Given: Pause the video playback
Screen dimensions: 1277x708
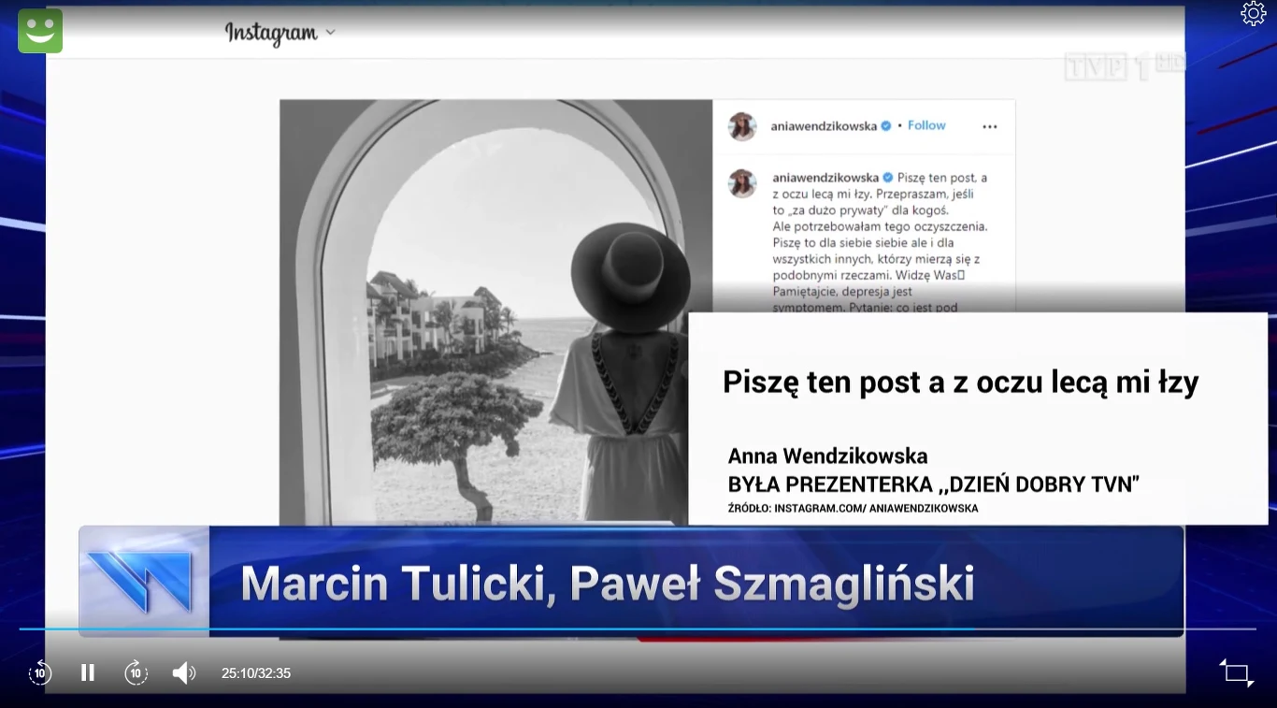Looking at the screenshot, I should (87, 672).
